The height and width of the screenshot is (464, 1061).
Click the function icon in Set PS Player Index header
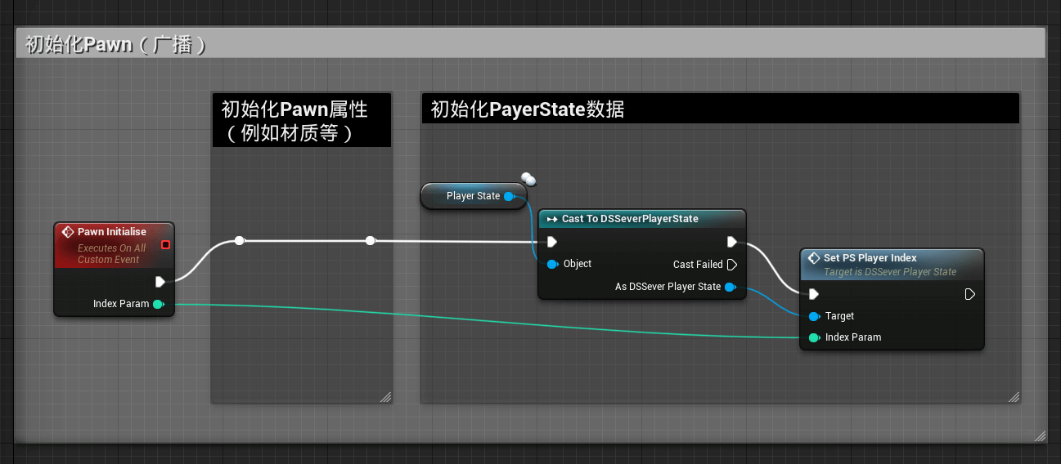813,258
